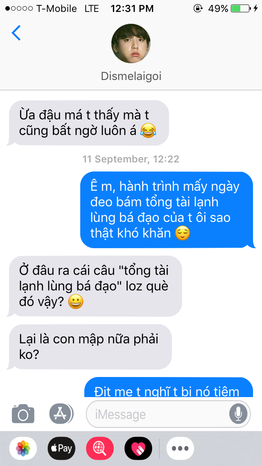Tap the "11 September, 12:22" timestamp

point(131,159)
